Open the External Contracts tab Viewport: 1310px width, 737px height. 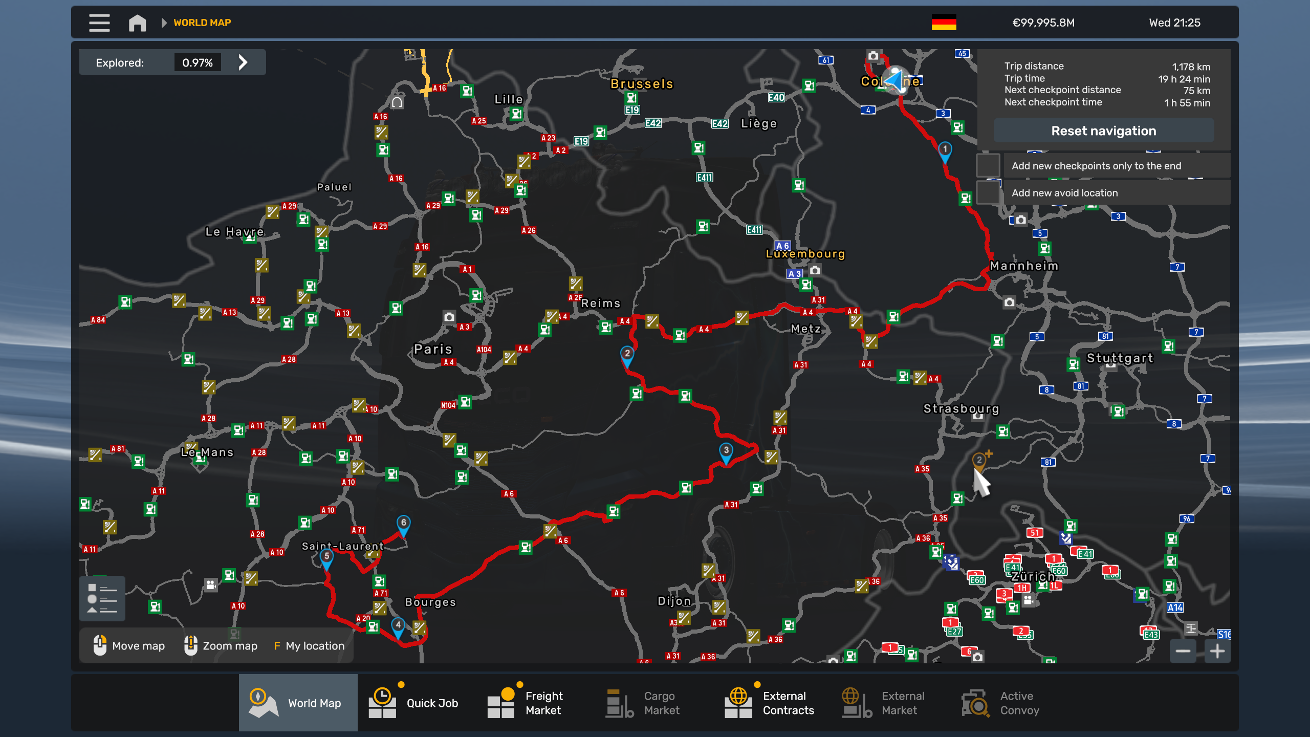point(770,703)
